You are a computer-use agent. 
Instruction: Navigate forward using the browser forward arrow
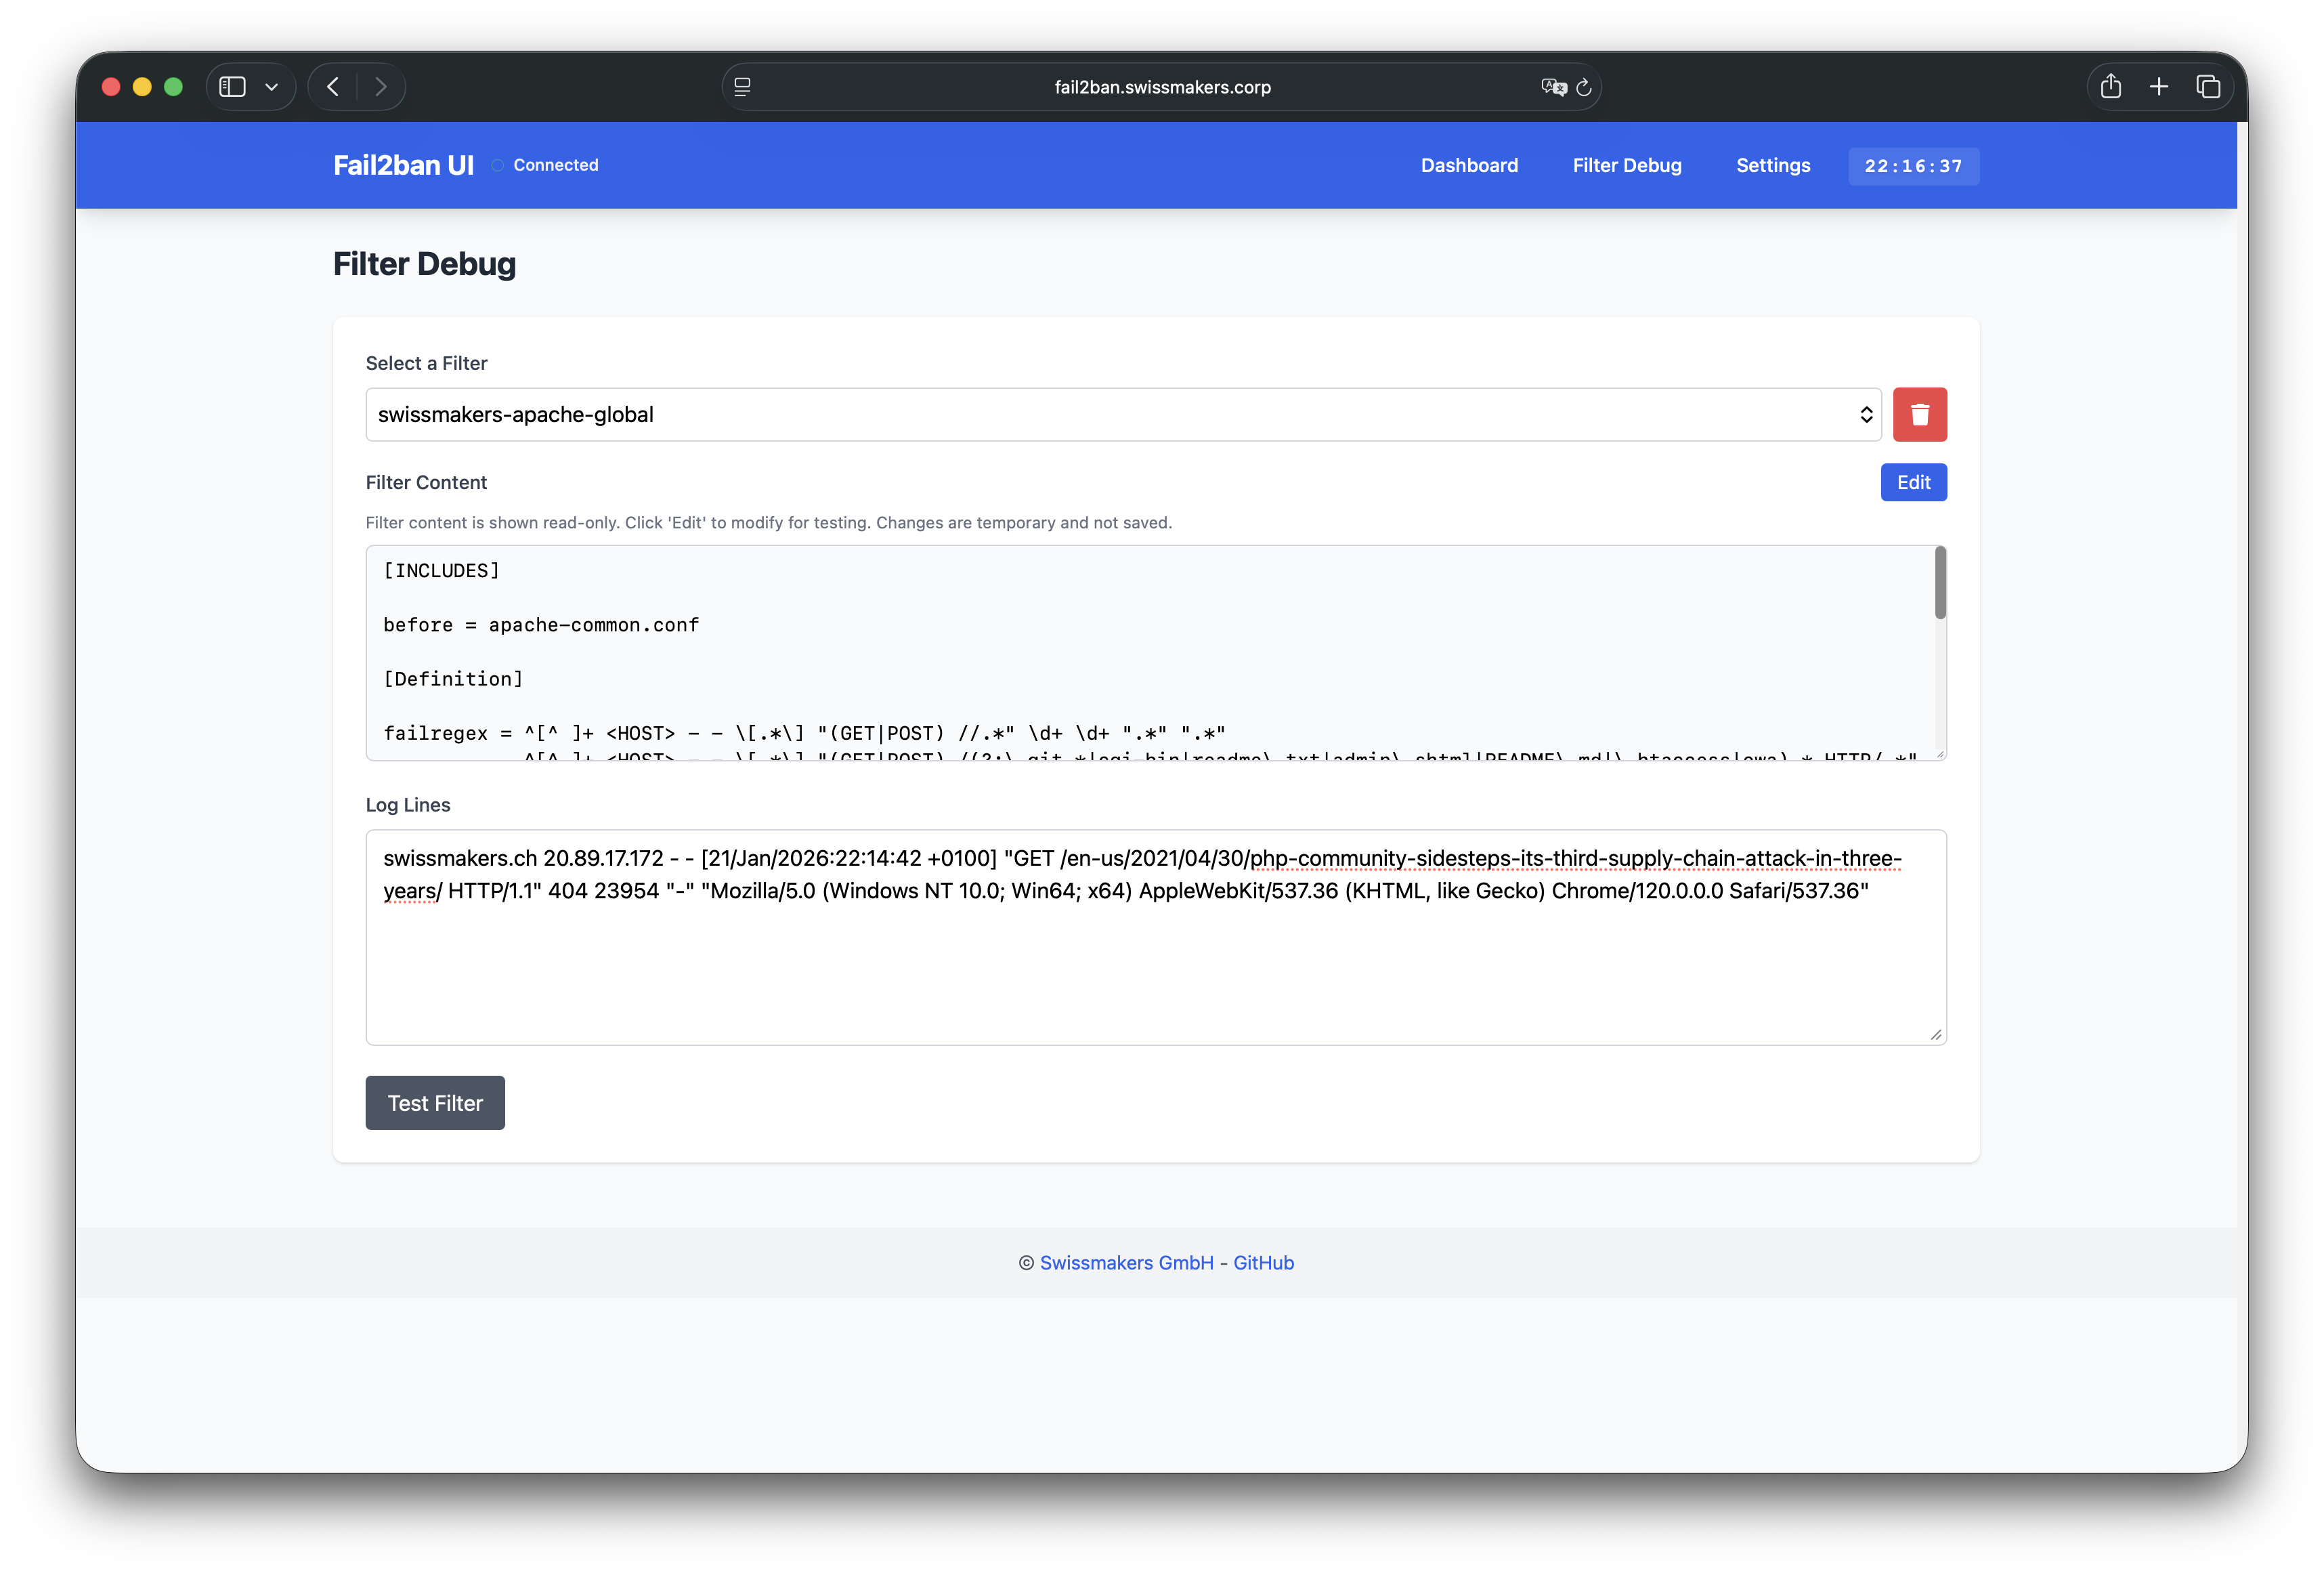(381, 86)
